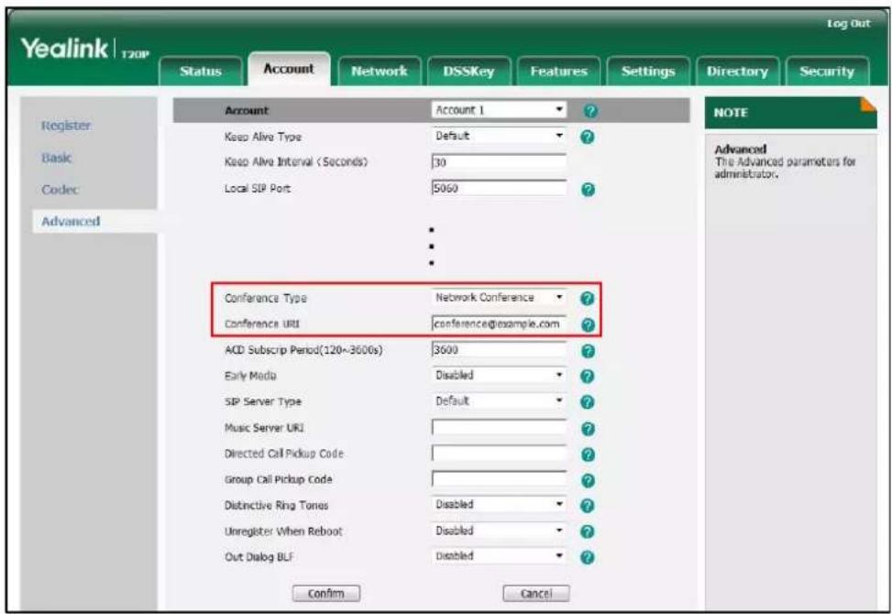Open the Keep Alive Type dropdown
Image resolution: width=892 pixels, height=614 pixels.
tap(499, 136)
